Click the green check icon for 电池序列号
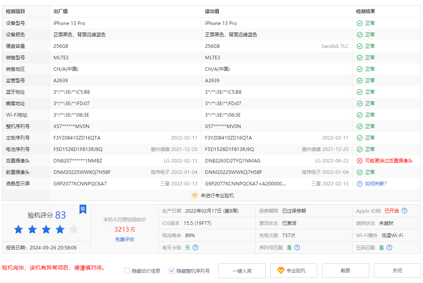 (360, 149)
